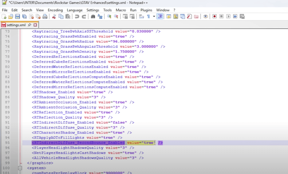Toggle word wrap in the toolbar
This screenshot has height=174, width=288.
[141, 17]
